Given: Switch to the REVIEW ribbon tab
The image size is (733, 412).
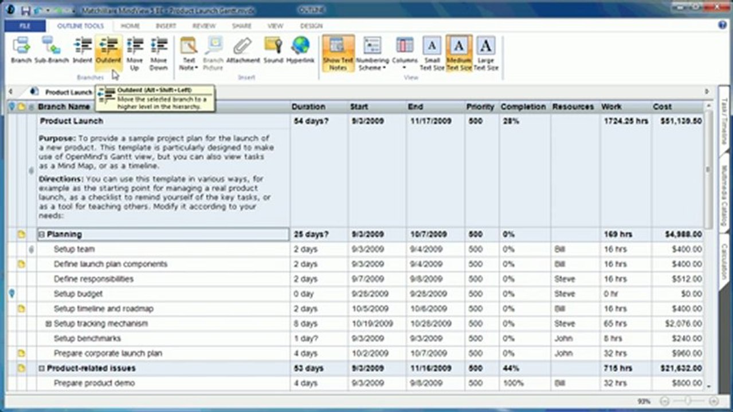Looking at the screenshot, I should tap(204, 26).
